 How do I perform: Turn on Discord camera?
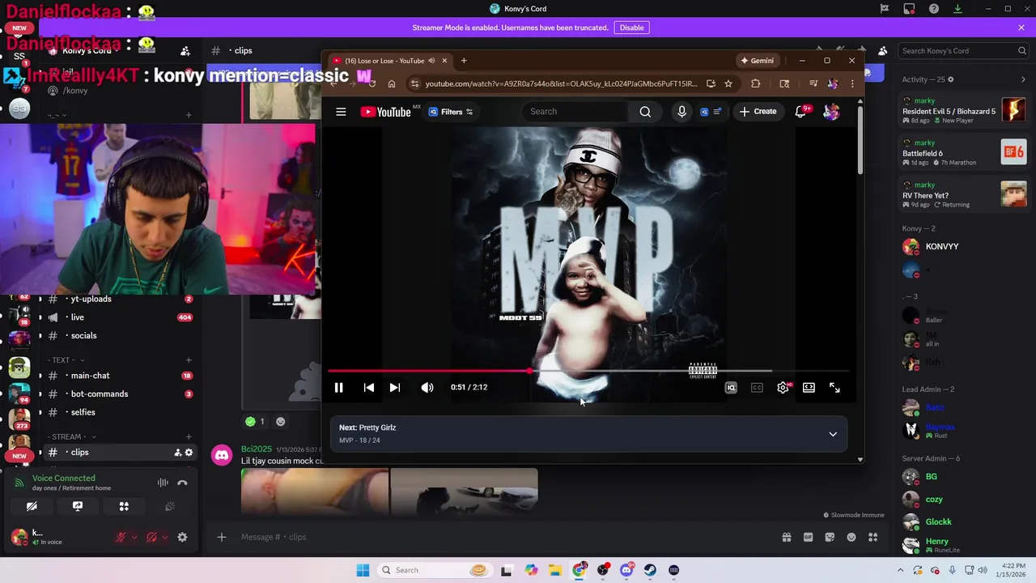coord(32,506)
